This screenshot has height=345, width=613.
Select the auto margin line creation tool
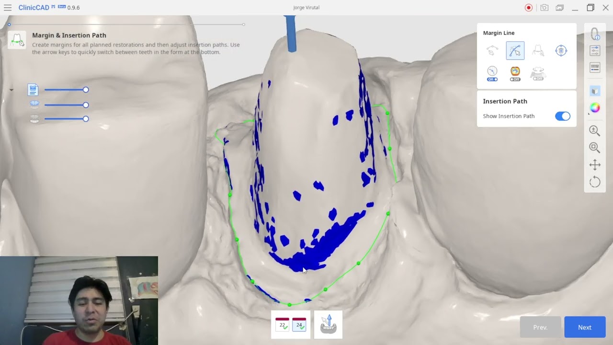click(x=492, y=50)
